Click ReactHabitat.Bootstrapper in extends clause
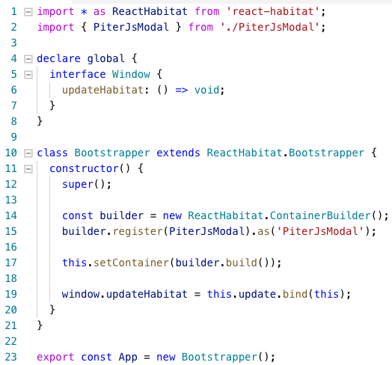 (x=285, y=153)
